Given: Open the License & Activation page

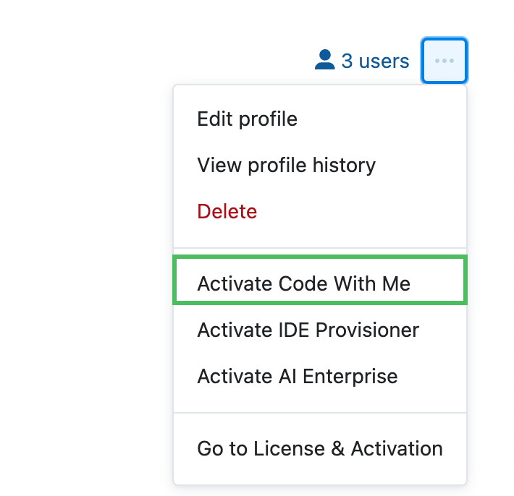Looking at the screenshot, I should 319,448.
